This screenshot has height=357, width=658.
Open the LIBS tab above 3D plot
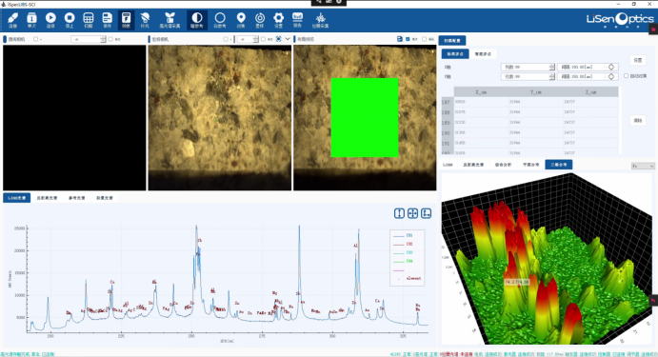(448, 165)
